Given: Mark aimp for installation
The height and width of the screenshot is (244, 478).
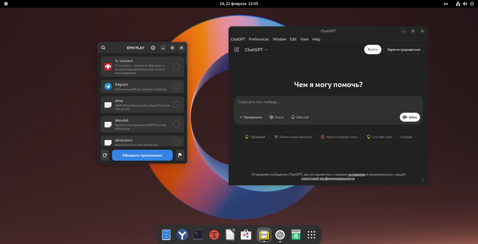Looking at the screenshot, I should pos(176,104).
